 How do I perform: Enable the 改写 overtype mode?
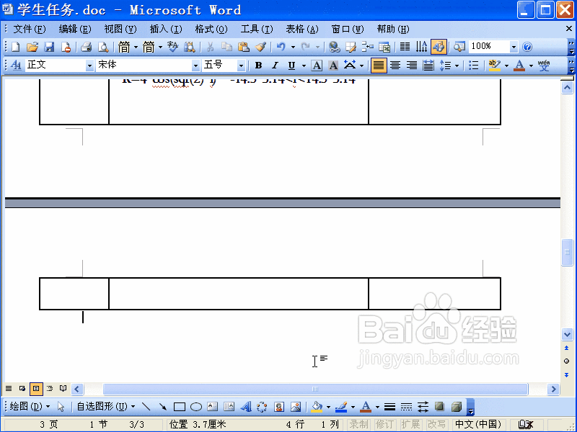pos(438,423)
